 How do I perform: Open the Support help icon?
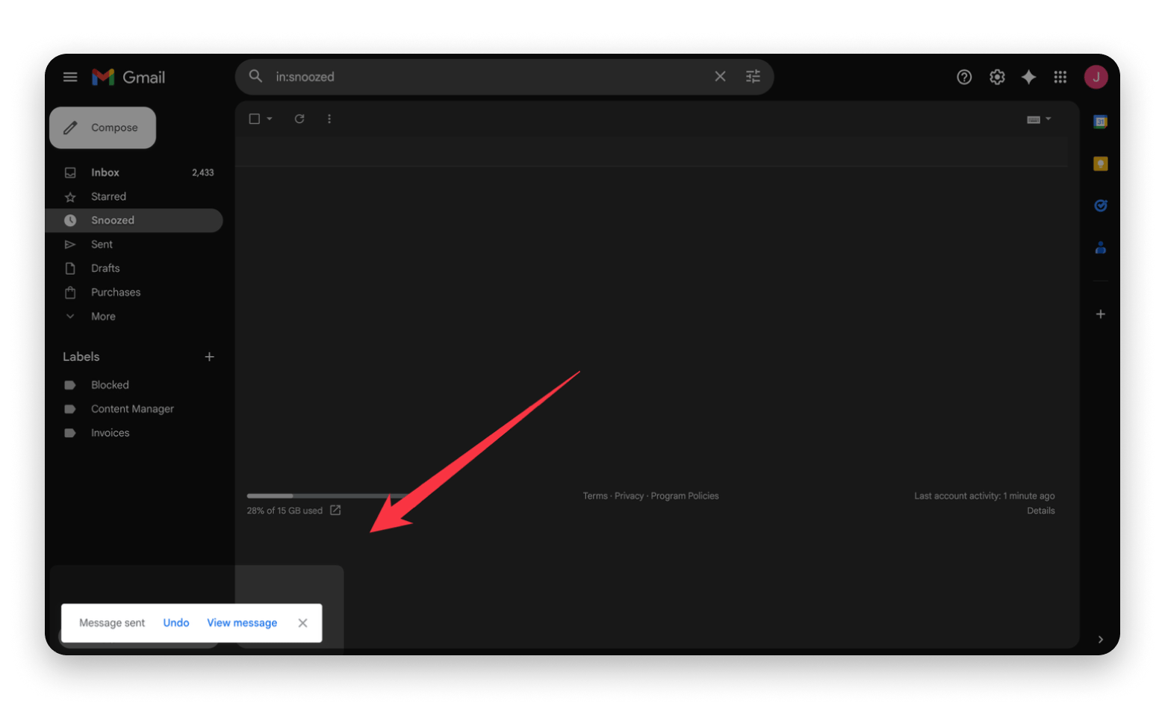(964, 77)
